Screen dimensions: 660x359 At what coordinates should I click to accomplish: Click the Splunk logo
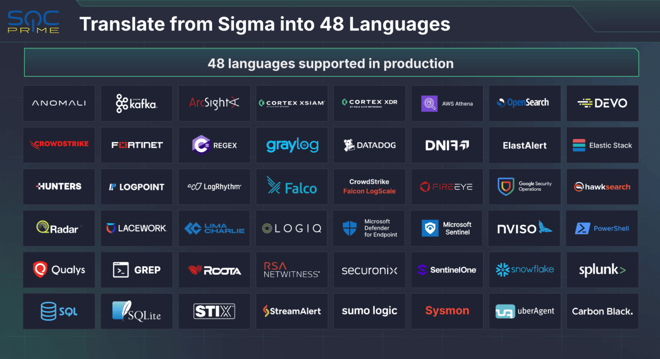[602, 270]
